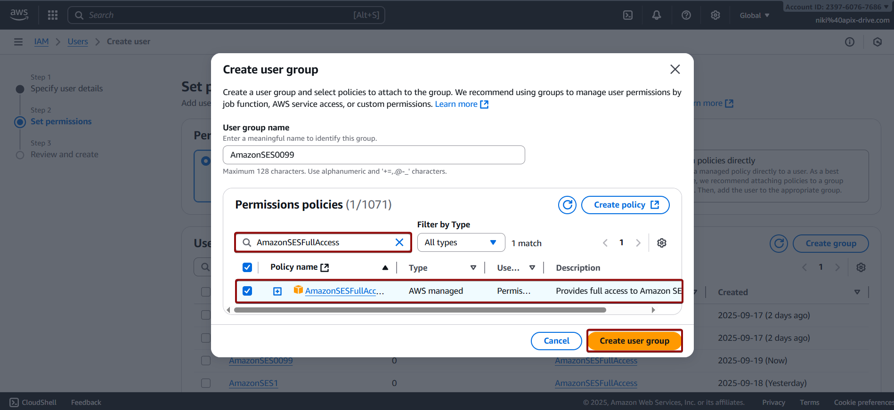Navigate to the Users breadcrumb
Viewport: 894px width, 410px height.
[78, 41]
